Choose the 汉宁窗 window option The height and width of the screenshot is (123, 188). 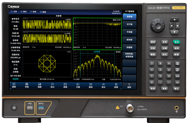pos(129,24)
